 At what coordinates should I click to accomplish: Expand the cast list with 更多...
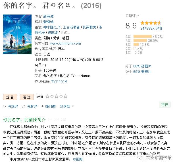(x=65, y=33)
